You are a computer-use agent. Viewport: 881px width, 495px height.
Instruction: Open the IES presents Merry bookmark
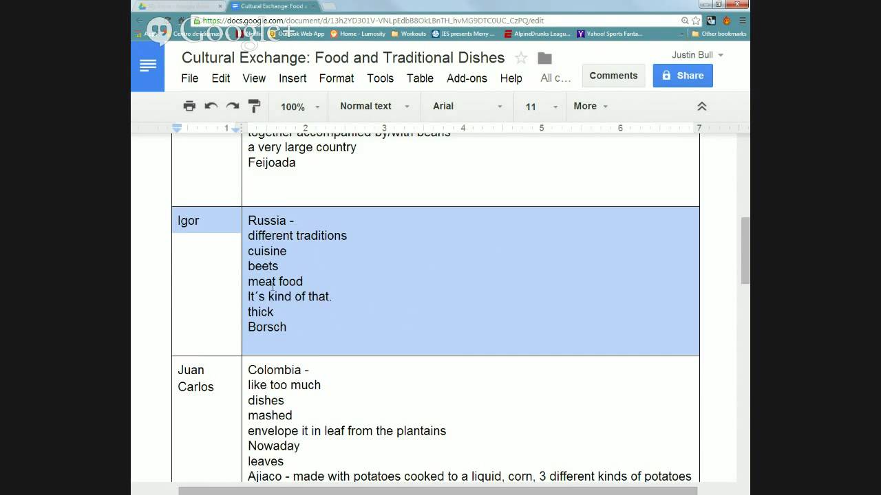(x=463, y=34)
